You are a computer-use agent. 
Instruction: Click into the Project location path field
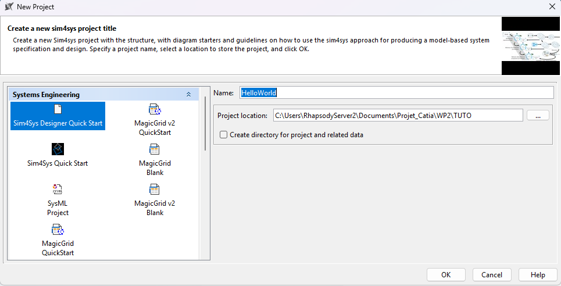(x=398, y=115)
